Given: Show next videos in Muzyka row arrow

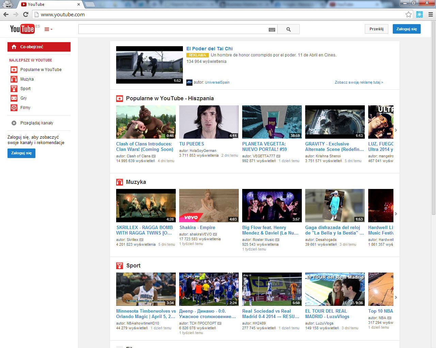Looking at the screenshot, I should (x=396, y=214).
